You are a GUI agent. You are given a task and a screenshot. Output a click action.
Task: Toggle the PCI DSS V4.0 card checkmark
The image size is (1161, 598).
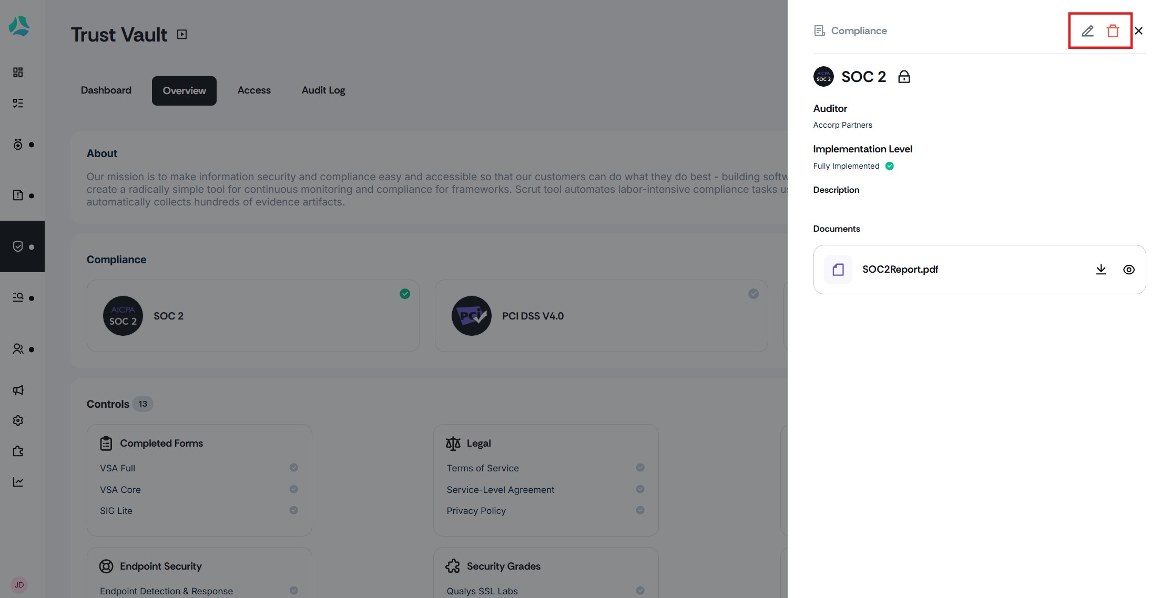(753, 294)
